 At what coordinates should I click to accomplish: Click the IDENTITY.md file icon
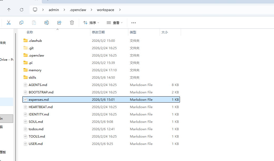click(26, 114)
